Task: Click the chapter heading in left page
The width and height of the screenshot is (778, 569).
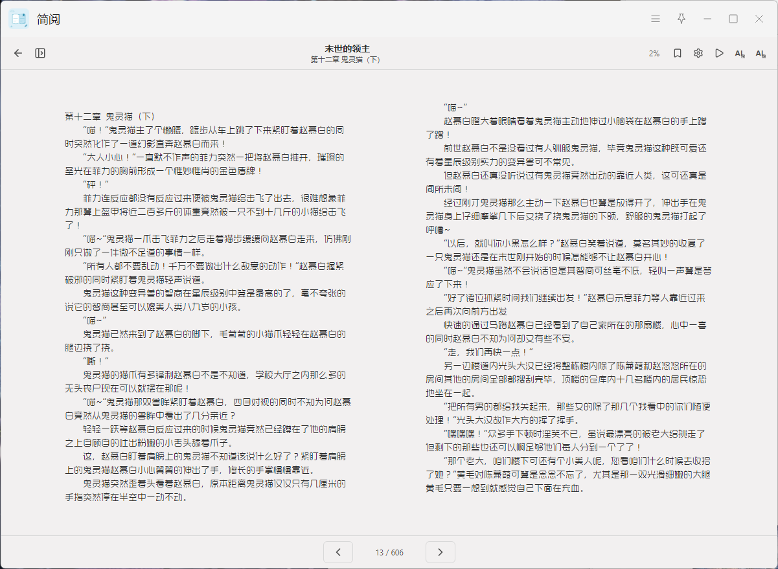Action: (x=110, y=117)
